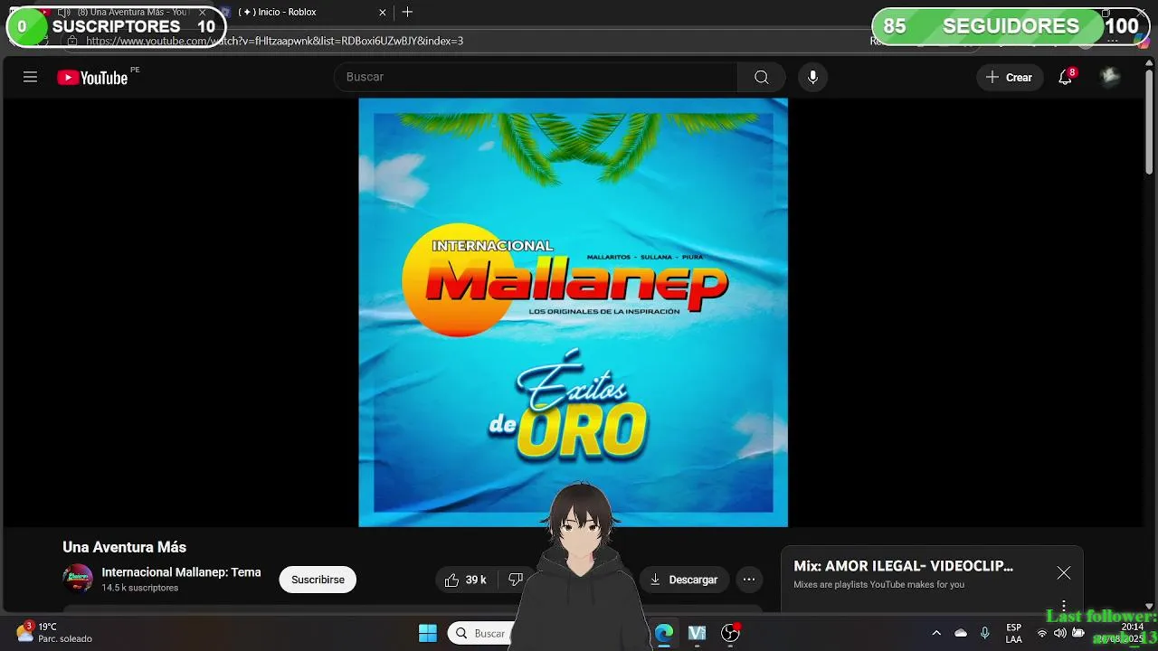Click the search magnifier button
Image resolution: width=1158 pixels, height=651 pixels.
click(762, 77)
